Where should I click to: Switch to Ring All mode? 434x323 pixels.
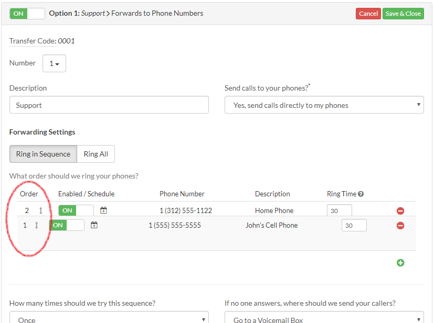[96, 154]
